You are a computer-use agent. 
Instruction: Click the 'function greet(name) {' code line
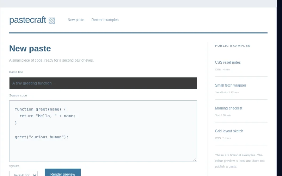41,109
